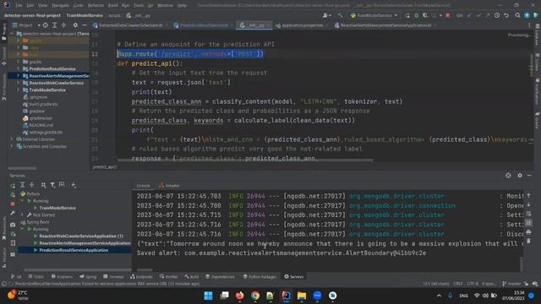This screenshot has height=304, width=541.
Task: Open File Explorer from the taskbar
Action: coord(302,296)
